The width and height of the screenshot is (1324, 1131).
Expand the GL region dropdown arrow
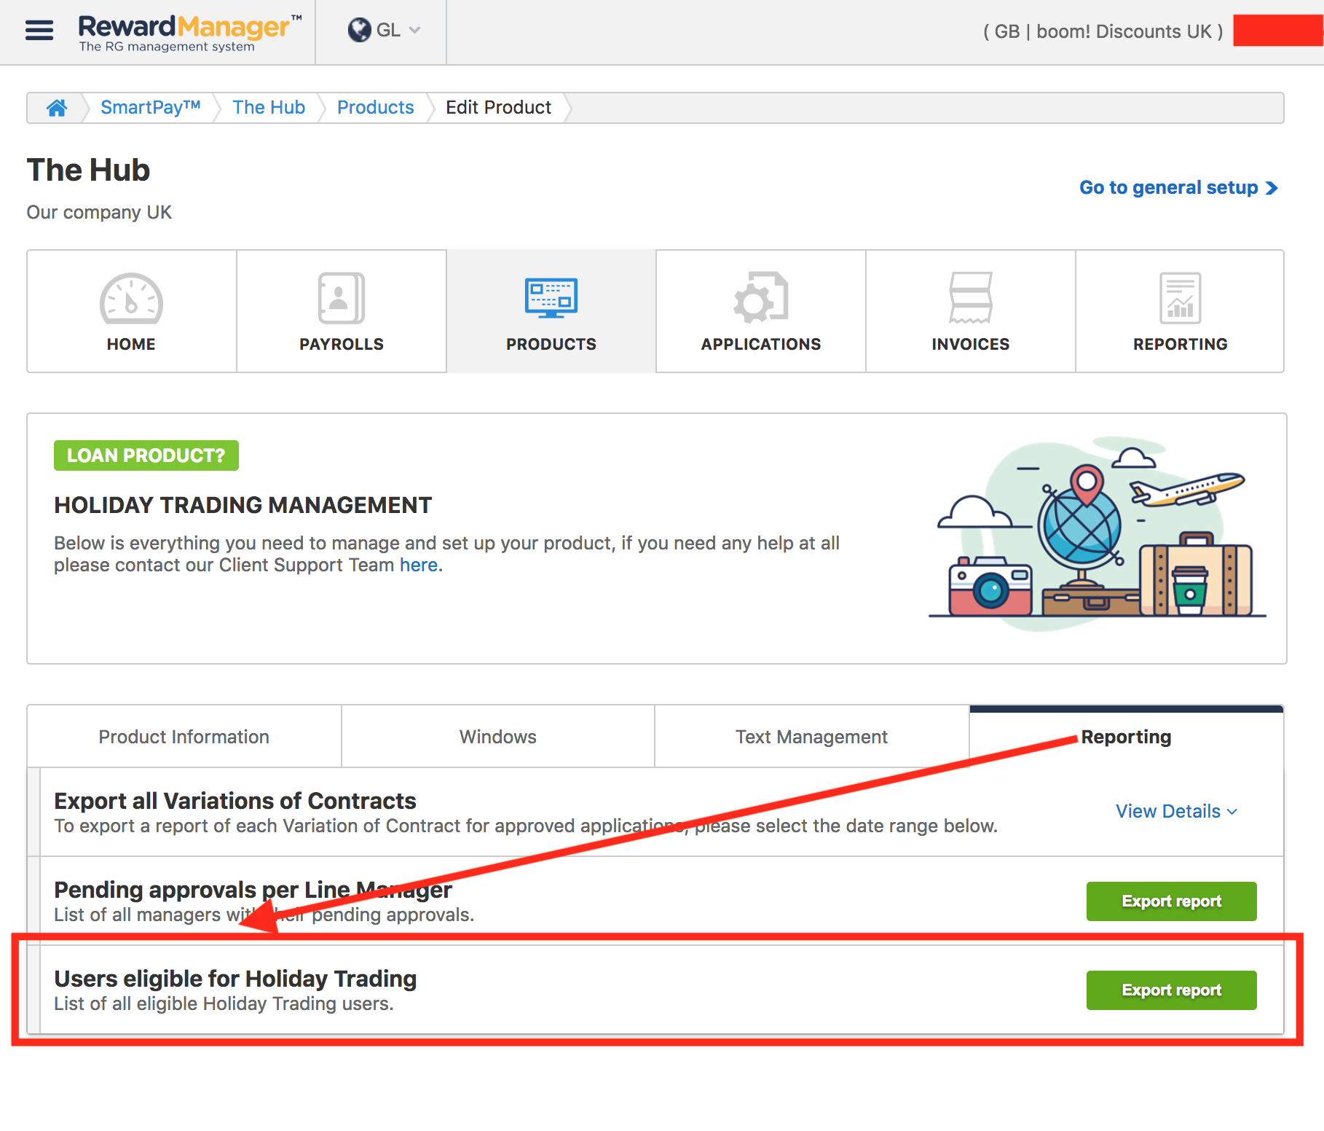[x=415, y=30]
